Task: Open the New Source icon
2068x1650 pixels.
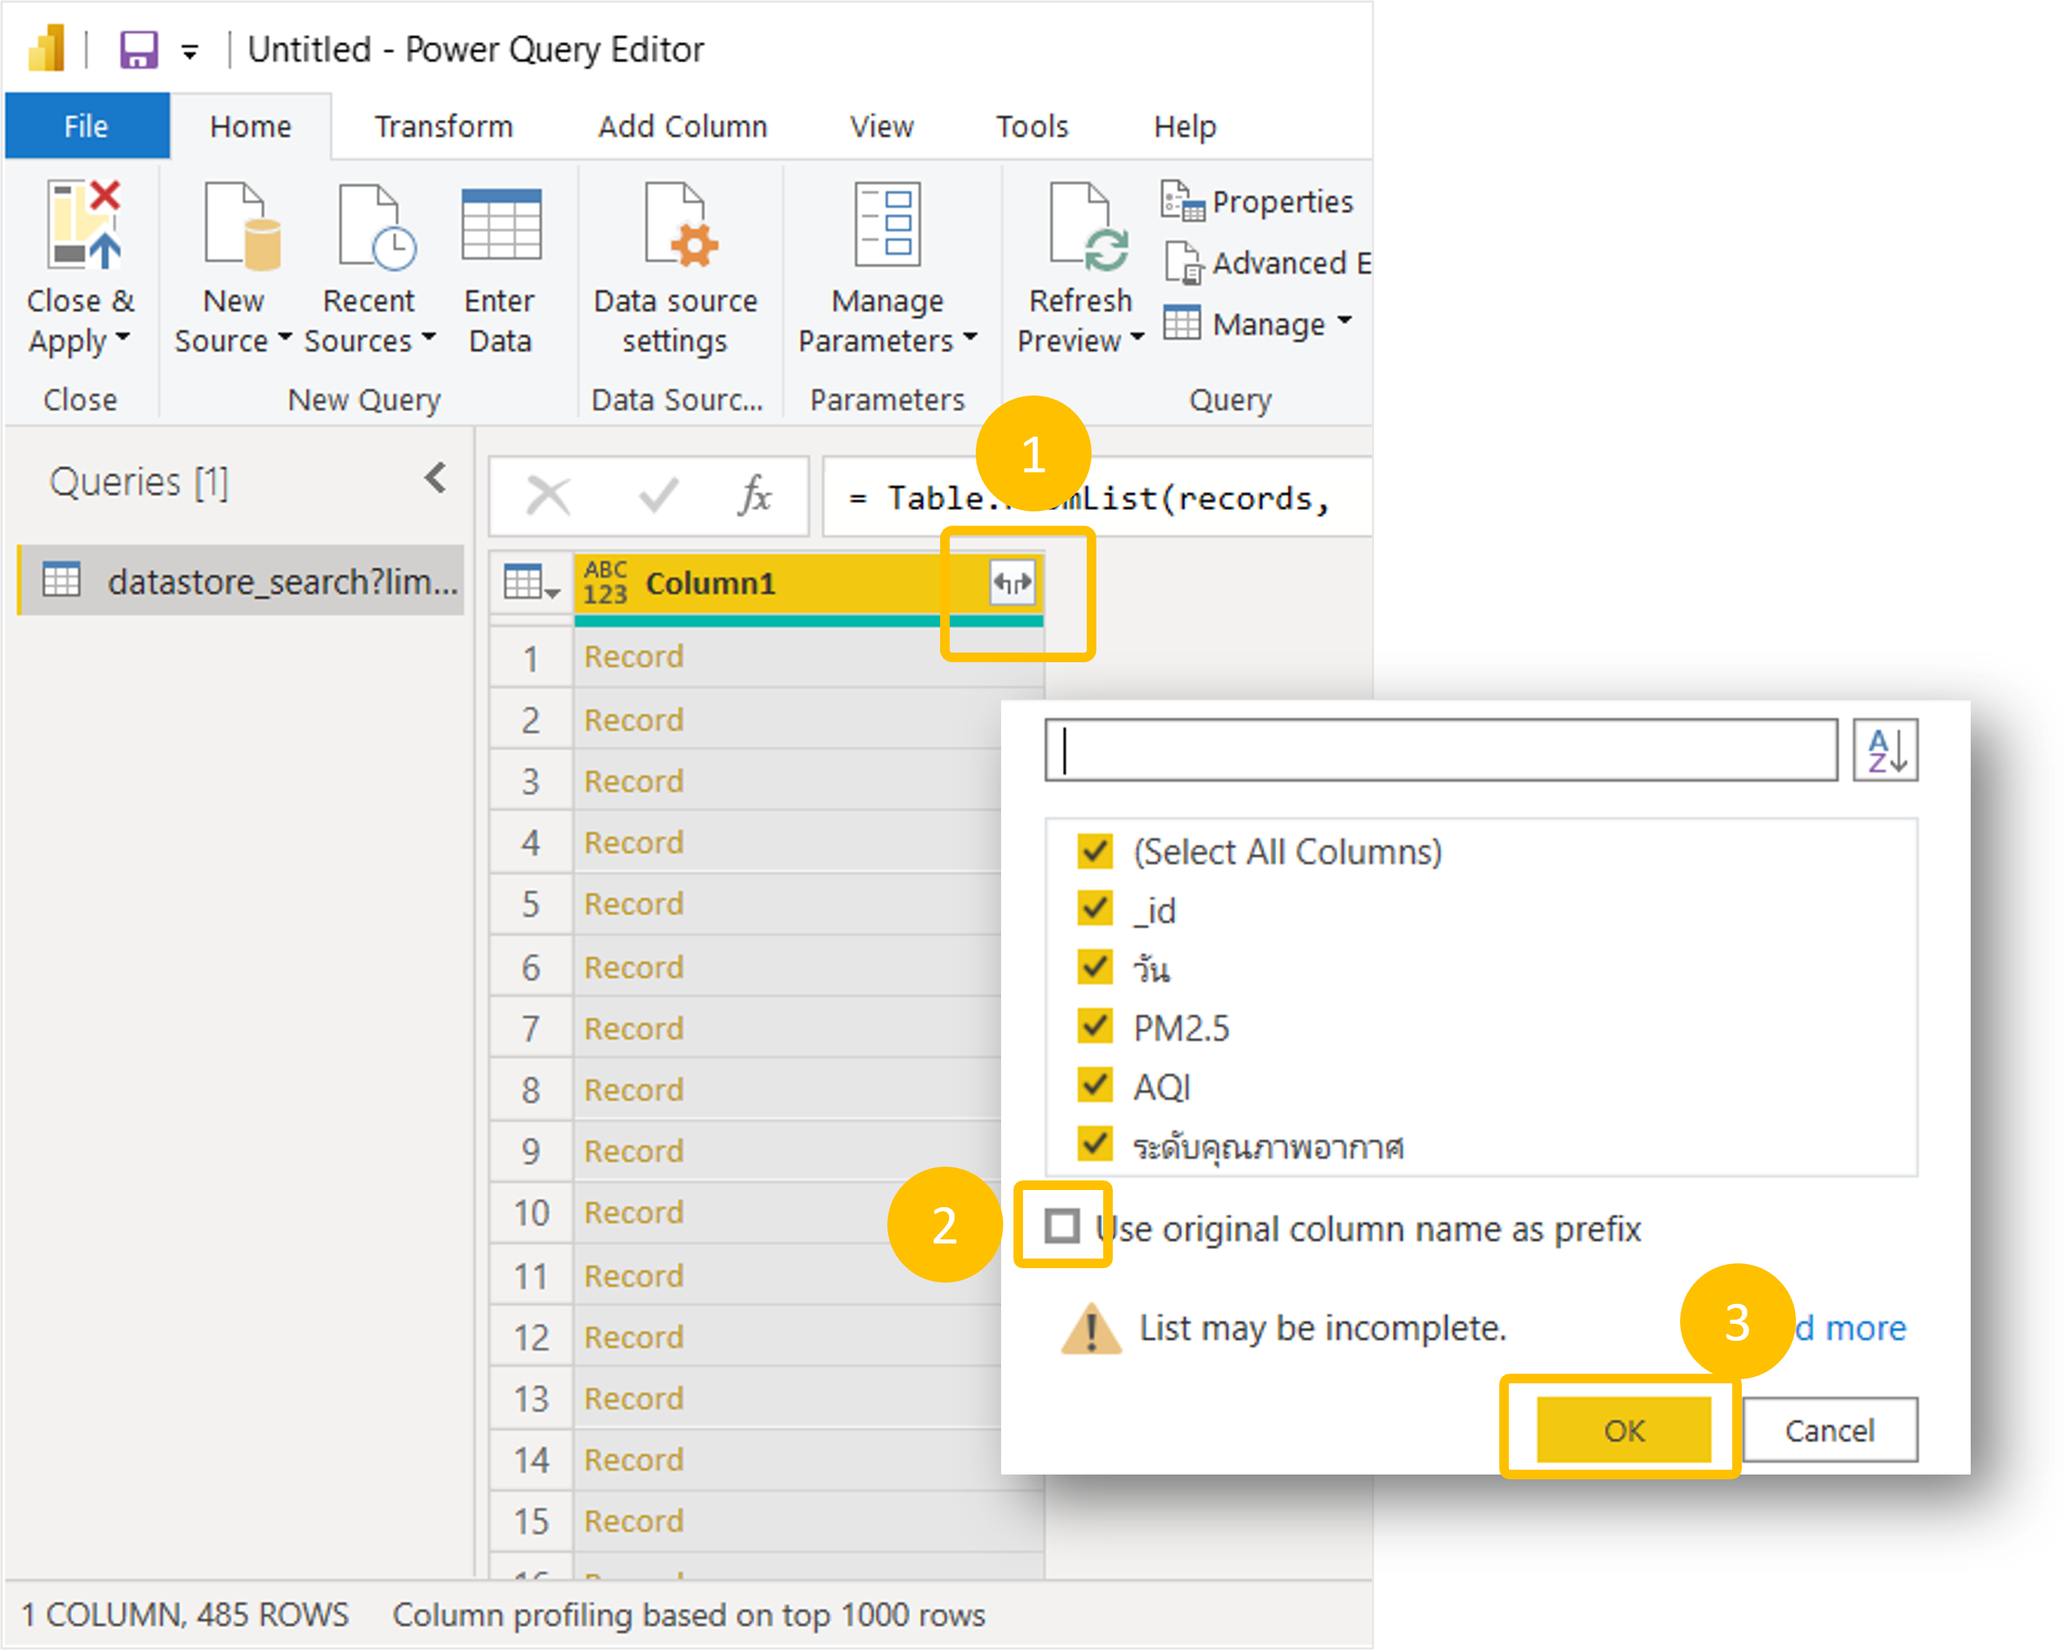Action: point(242,226)
